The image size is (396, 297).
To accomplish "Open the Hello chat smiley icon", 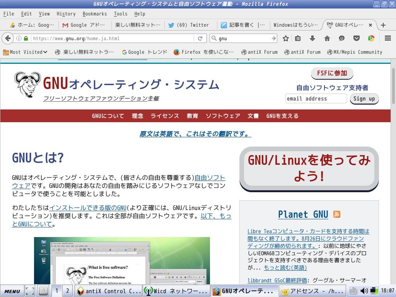I will (342, 38).
